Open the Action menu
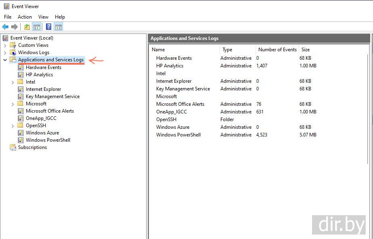 [x=25, y=17]
